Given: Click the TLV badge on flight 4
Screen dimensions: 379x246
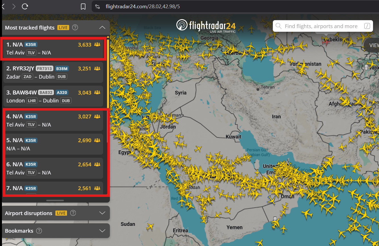Looking at the screenshot, I should coord(31,125).
